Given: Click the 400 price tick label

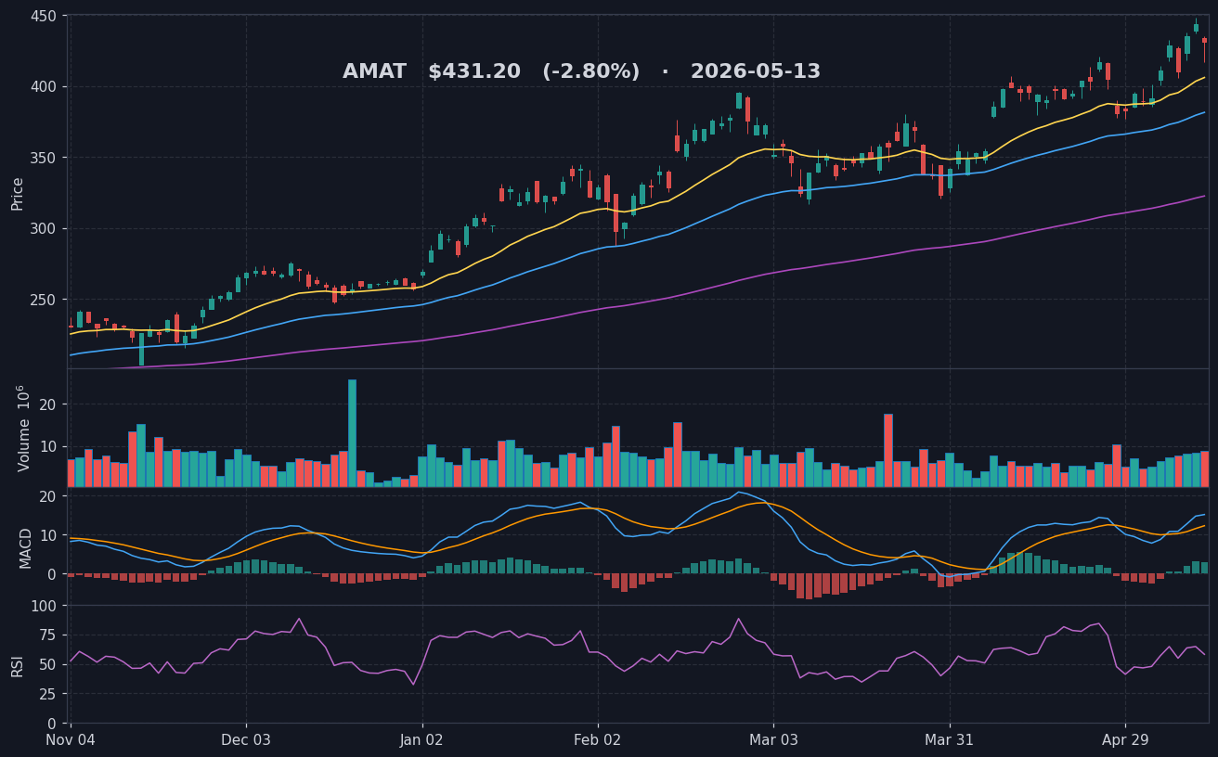Looking at the screenshot, I should pyautogui.click(x=45, y=87).
